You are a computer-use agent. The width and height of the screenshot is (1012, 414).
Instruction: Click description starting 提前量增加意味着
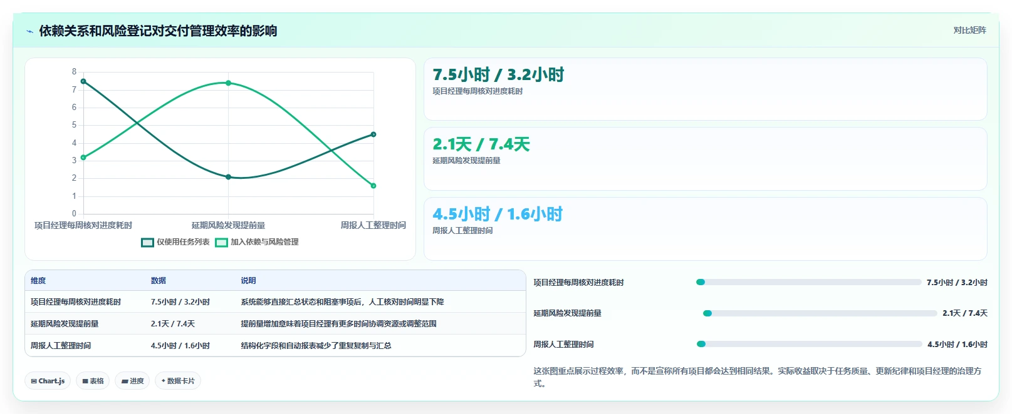pos(338,324)
